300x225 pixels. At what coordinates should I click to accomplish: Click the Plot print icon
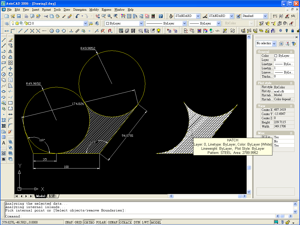[x=26, y=16]
